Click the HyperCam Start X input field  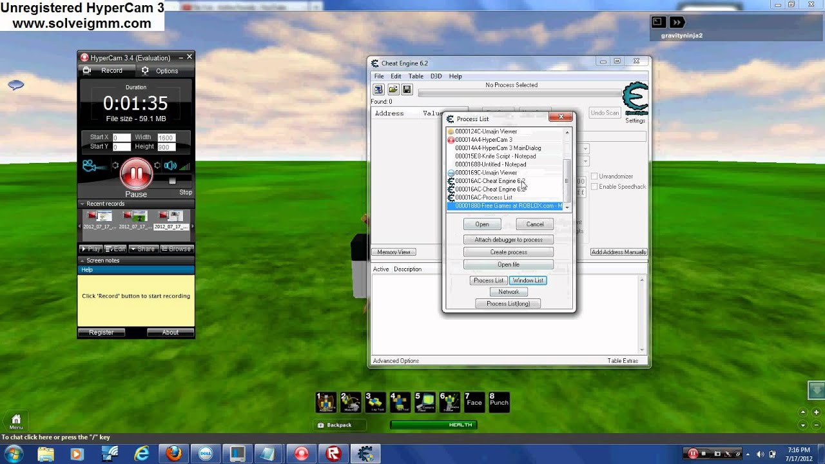pyautogui.click(x=121, y=137)
